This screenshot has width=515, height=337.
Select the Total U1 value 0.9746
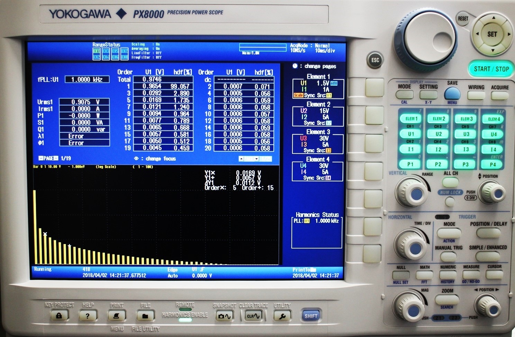(x=152, y=79)
